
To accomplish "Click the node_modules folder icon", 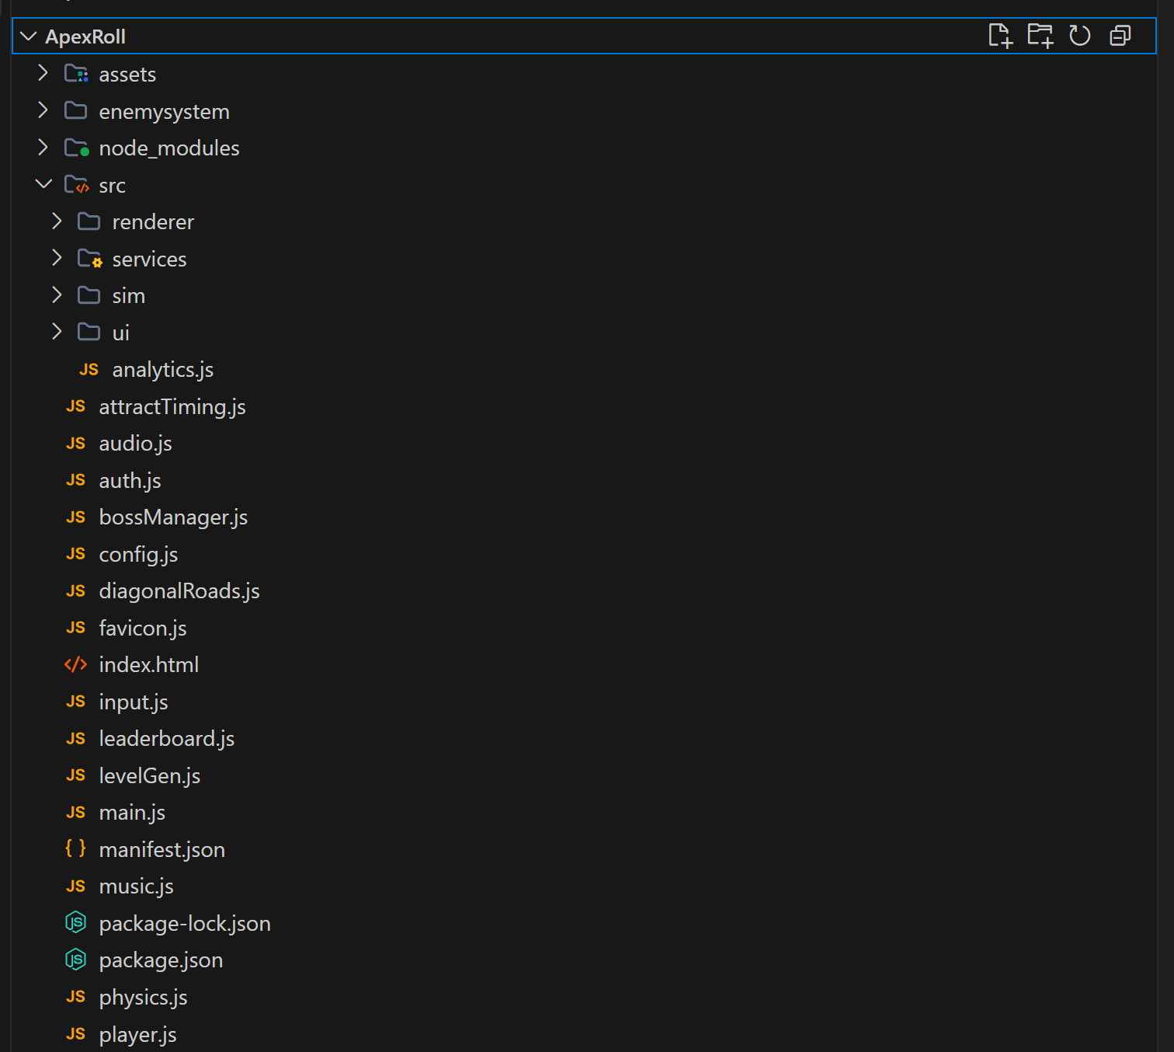I will [x=76, y=148].
